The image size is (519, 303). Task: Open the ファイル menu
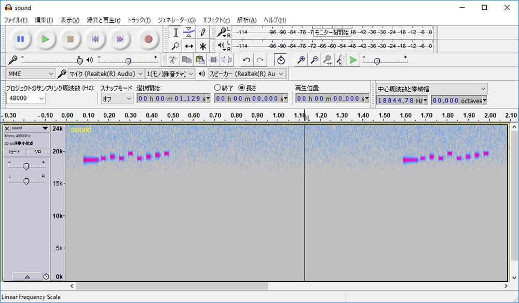(16, 20)
